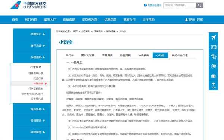The image size is (224, 140).
Task: Click the refresh-style fourth right sidebar icon
Action: (x=213, y=66)
